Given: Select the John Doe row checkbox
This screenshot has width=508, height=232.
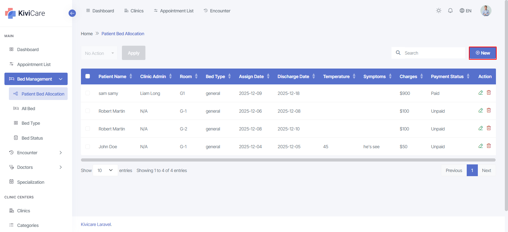Looking at the screenshot, I should coord(88,147).
